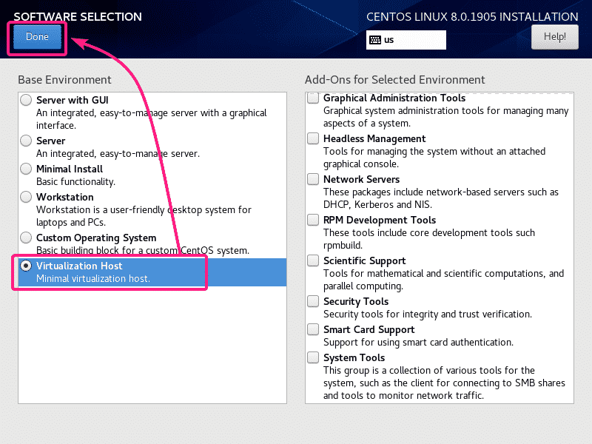This screenshot has width=592, height=444.
Task: Check the Headless Management option
Action: click(x=312, y=139)
